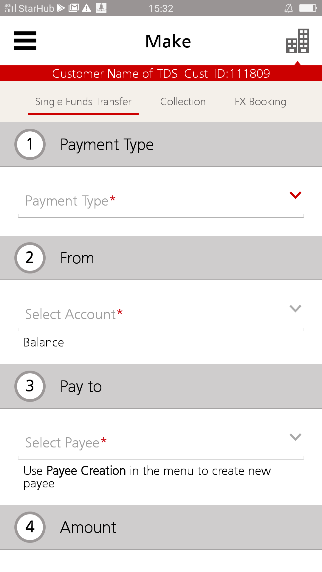Tap the step 4 circle icon

coord(30,527)
